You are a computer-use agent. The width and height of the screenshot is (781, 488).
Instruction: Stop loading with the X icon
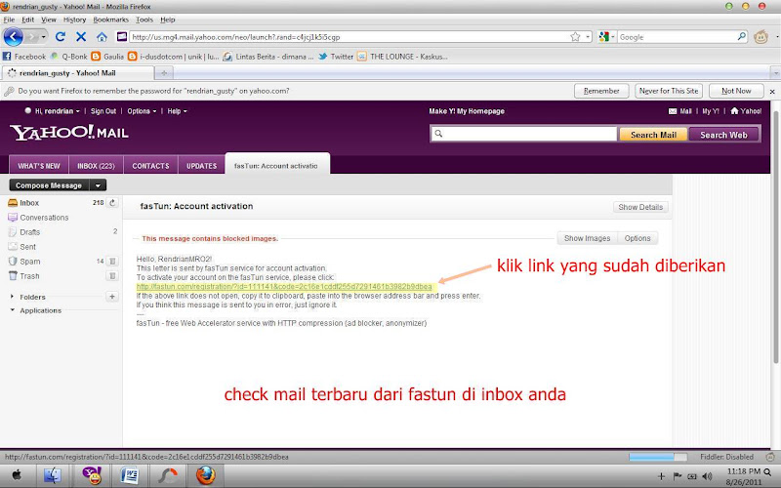pos(81,37)
